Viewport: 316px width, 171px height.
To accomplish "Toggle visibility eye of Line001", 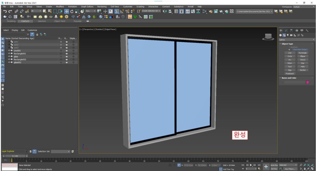I will (x=9, y=51).
